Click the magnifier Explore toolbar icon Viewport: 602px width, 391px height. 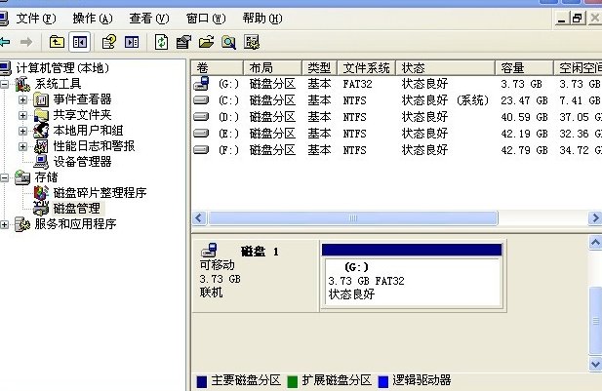point(229,42)
